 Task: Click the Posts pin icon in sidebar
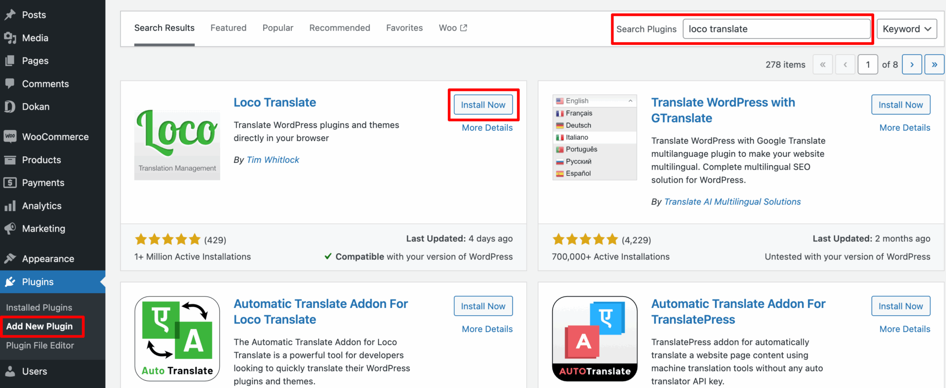pos(10,15)
